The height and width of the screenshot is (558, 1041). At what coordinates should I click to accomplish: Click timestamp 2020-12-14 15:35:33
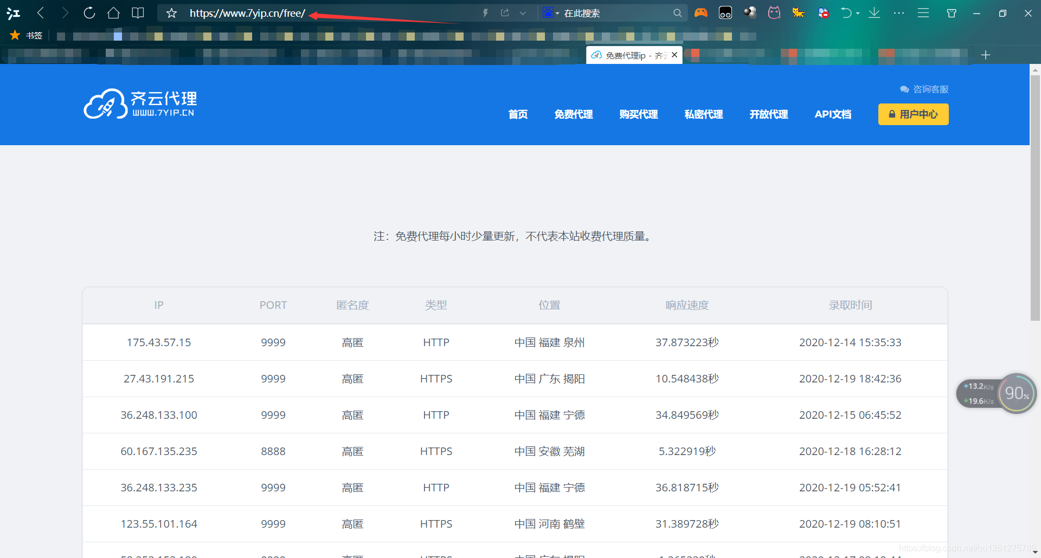click(850, 342)
